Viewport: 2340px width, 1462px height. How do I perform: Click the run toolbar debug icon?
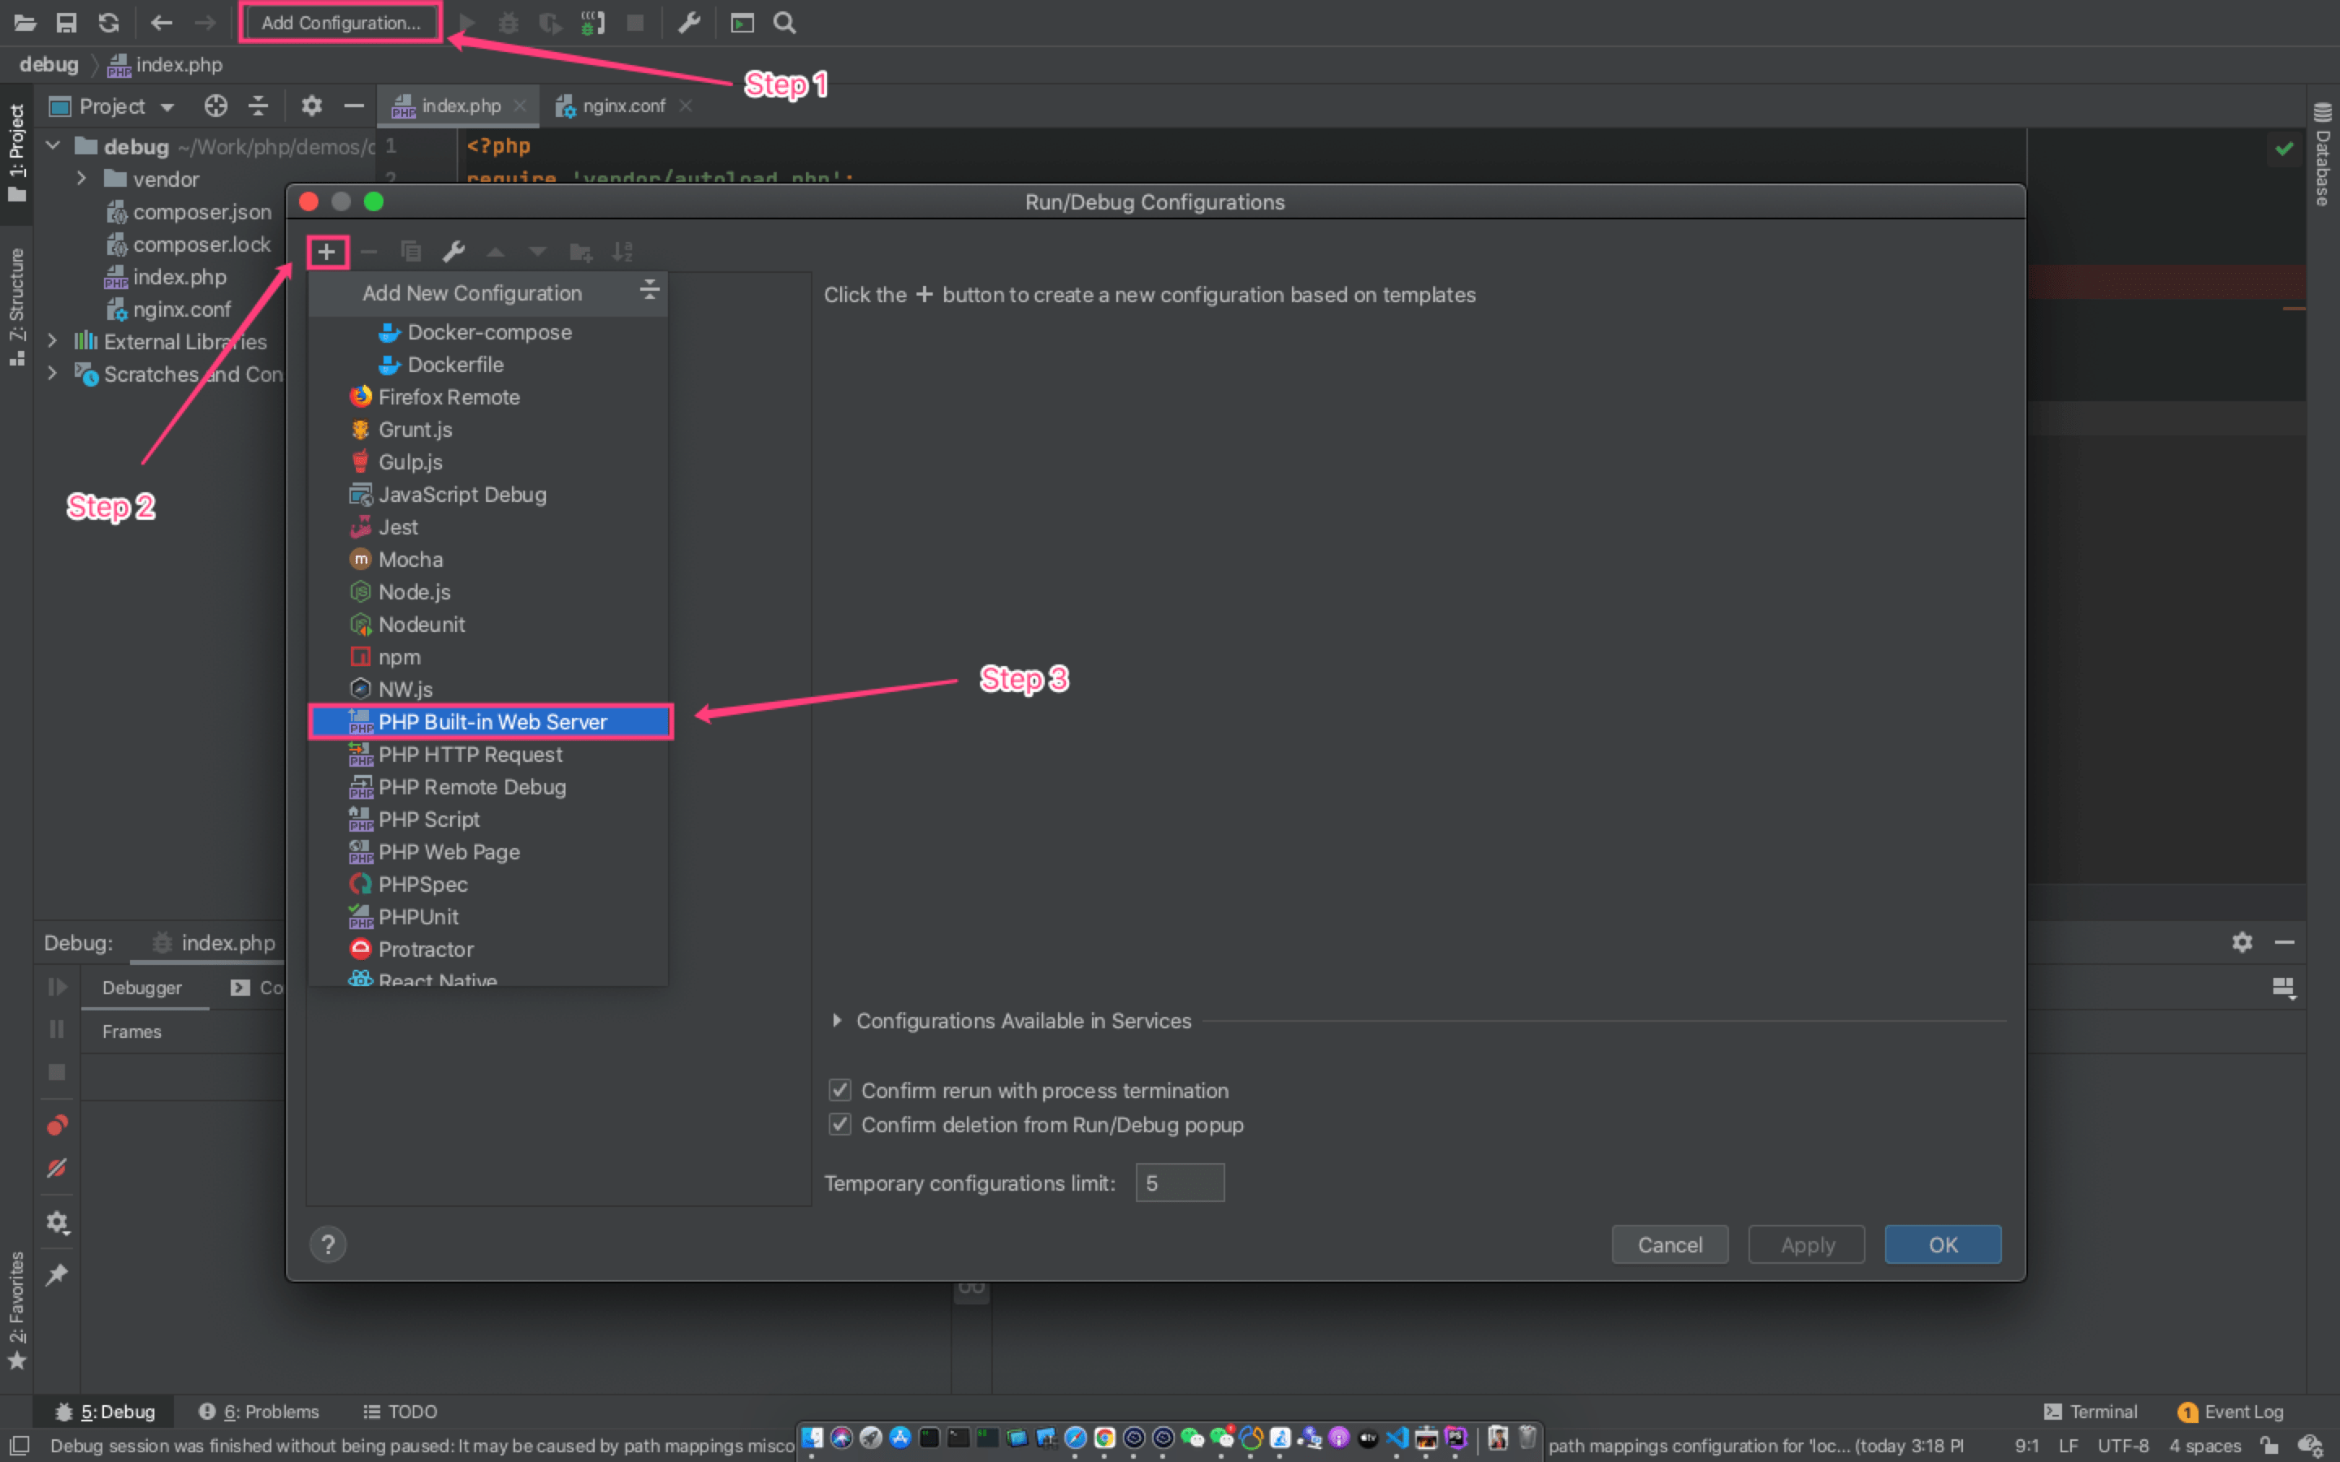coord(505,22)
